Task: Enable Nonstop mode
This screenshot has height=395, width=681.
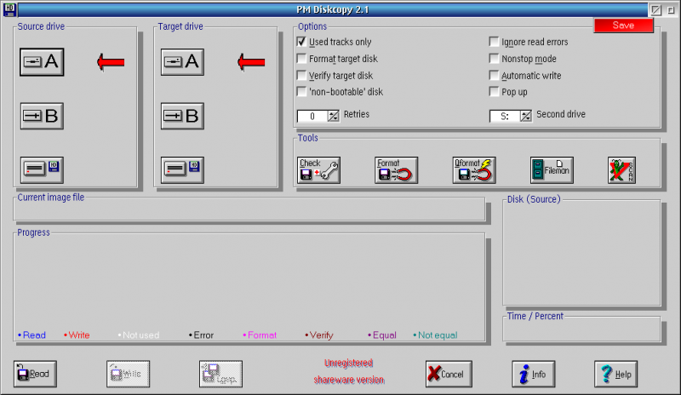Action: [x=494, y=58]
